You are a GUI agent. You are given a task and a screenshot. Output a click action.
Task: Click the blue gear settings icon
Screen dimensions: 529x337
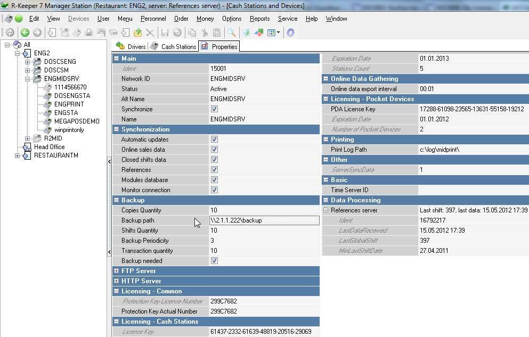[290, 32]
